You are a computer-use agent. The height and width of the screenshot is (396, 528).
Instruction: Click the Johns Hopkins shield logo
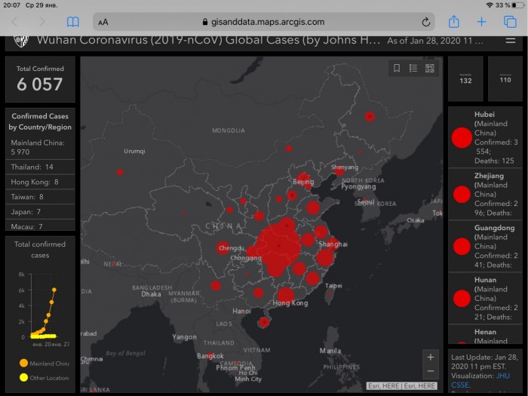[x=21, y=41]
